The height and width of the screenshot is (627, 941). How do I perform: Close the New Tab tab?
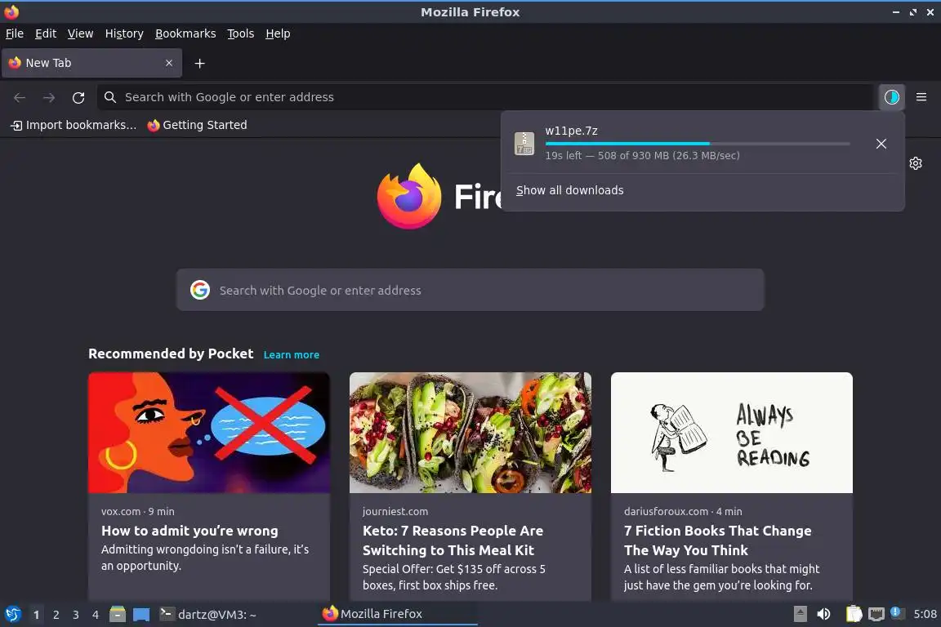[x=169, y=63]
